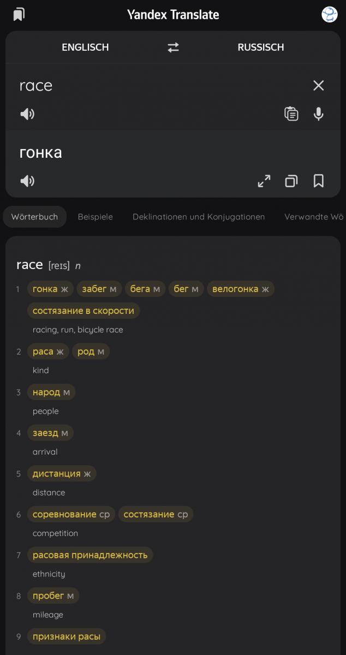
Task: Paste text from clipboard icon
Action: point(291,114)
